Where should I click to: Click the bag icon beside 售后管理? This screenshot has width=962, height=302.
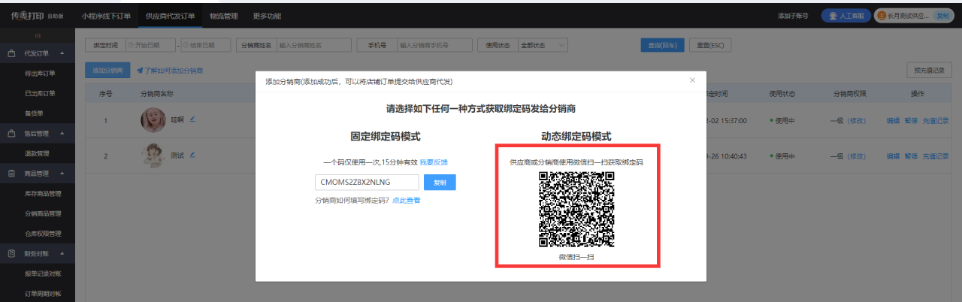(x=12, y=133)
